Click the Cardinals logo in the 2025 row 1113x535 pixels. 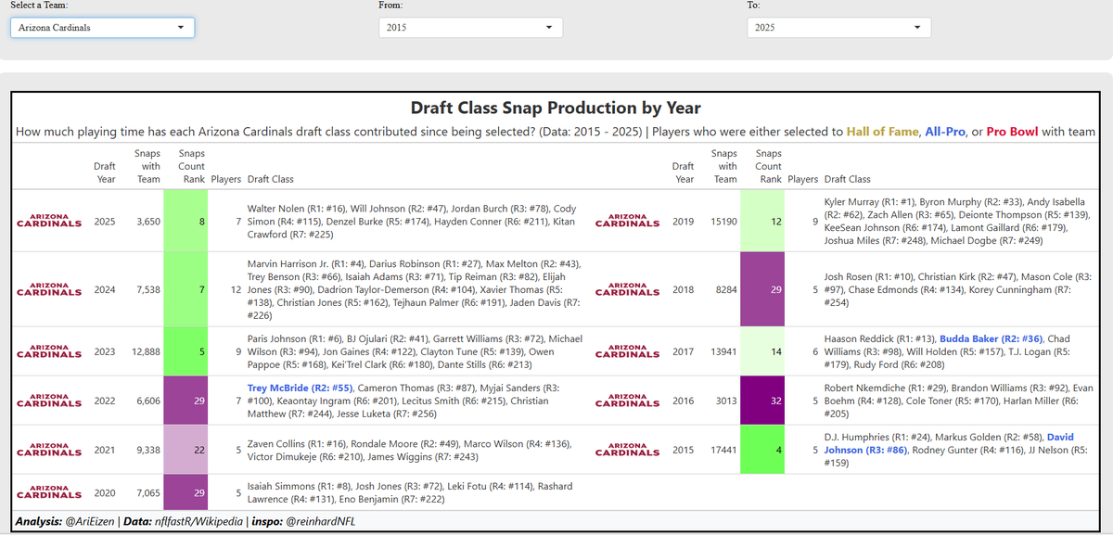click(x=49, y=222)
